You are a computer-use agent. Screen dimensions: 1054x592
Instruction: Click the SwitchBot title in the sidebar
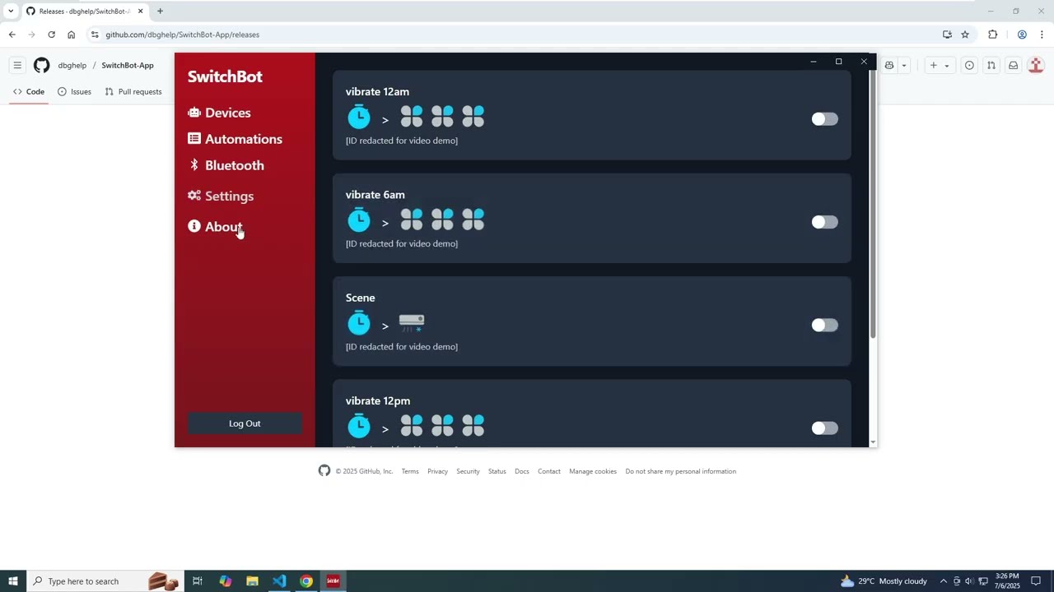coord(225,76)
